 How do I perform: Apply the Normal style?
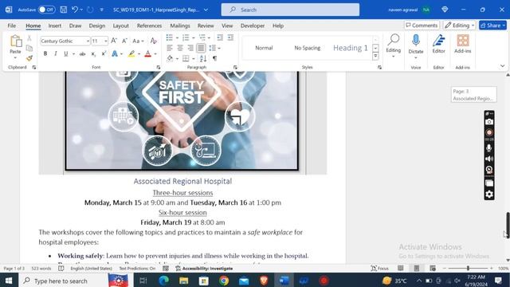264,48
